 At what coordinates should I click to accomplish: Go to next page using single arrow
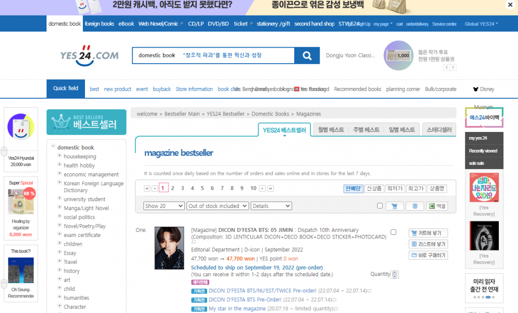click(x=262, y=188)
